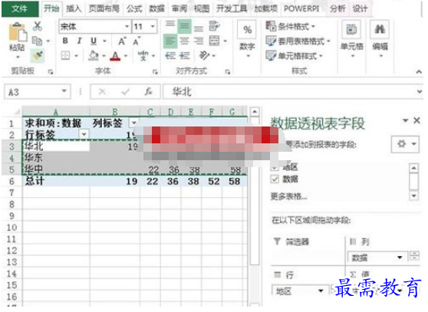Open the font name 宋体 dropdown
This screenshot has width=428, height=312.
point(127,27)
